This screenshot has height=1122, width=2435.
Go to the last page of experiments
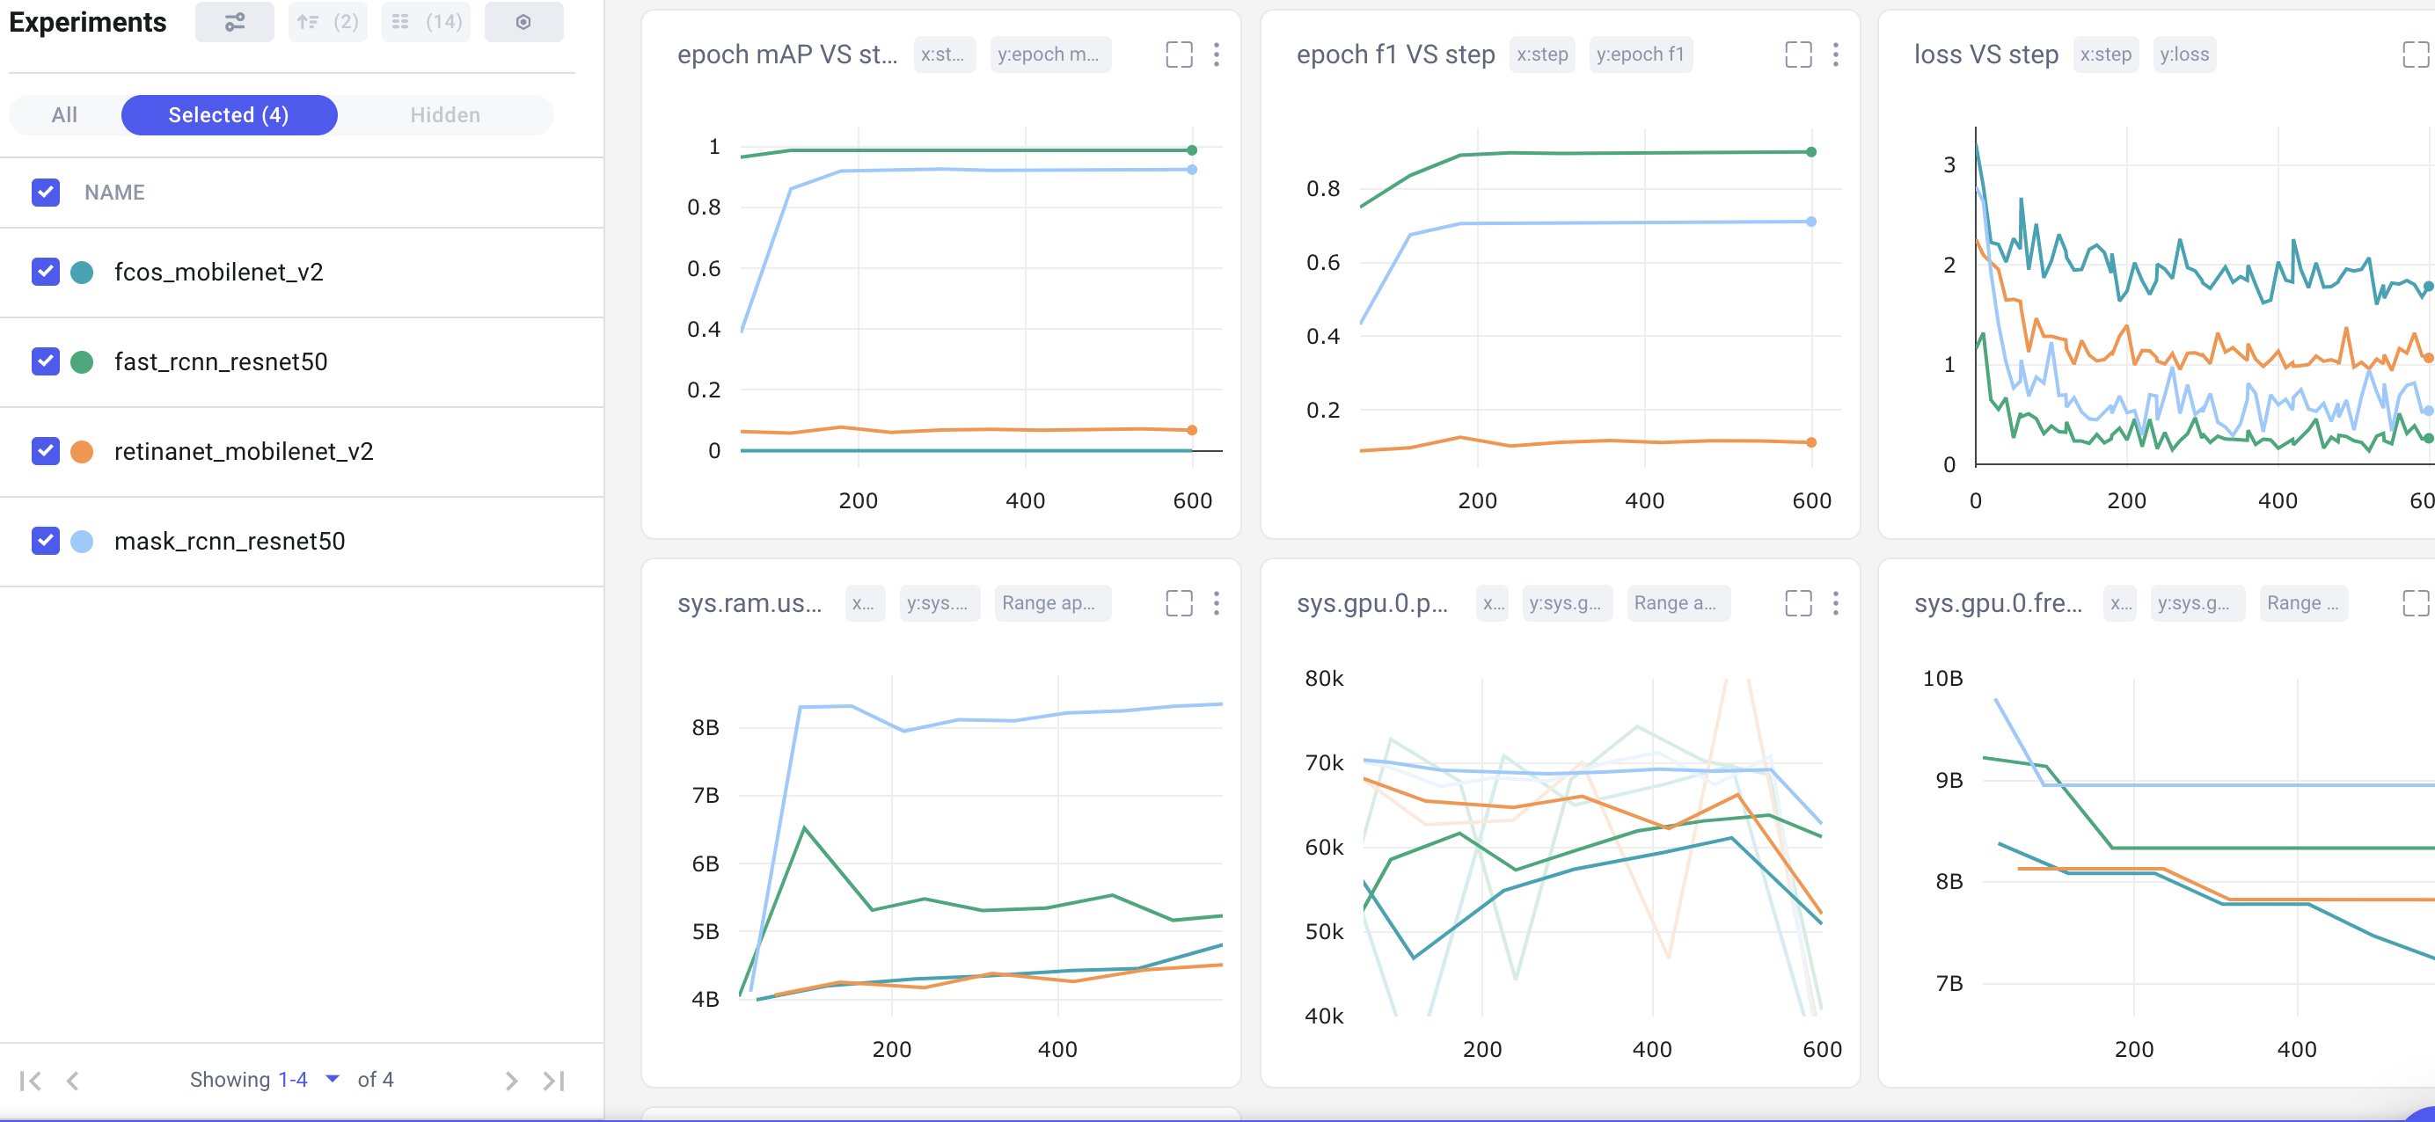[x=554, y=1081]
